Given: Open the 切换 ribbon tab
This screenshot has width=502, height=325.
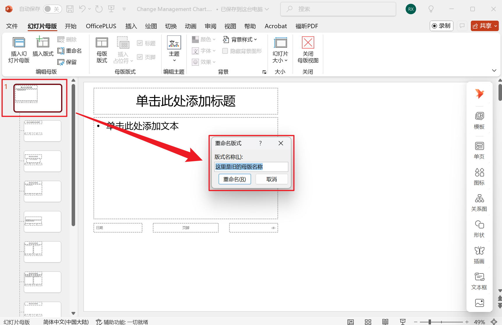Looking at the screenshot, I should 171,26.
